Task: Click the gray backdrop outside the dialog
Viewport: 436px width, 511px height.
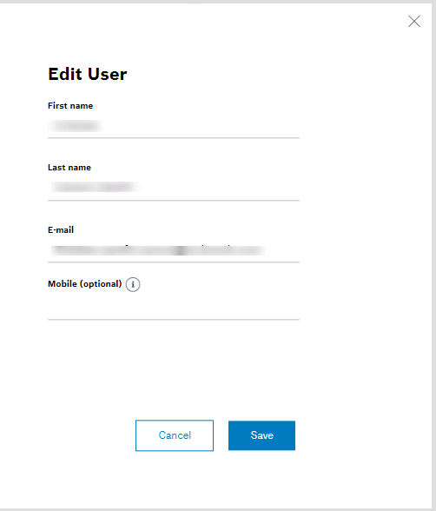Action: 433,255
